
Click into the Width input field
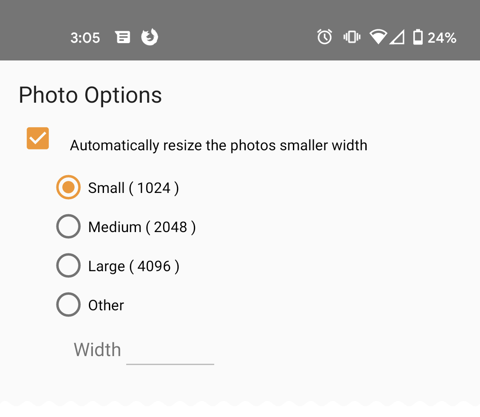click(x=170, y=351)
